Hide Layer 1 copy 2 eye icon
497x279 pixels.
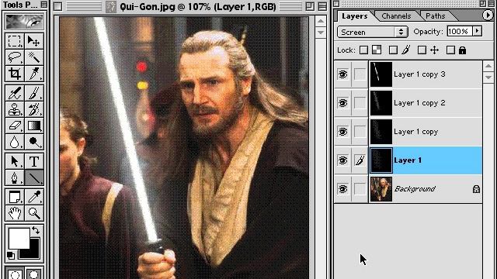point(342,103)
